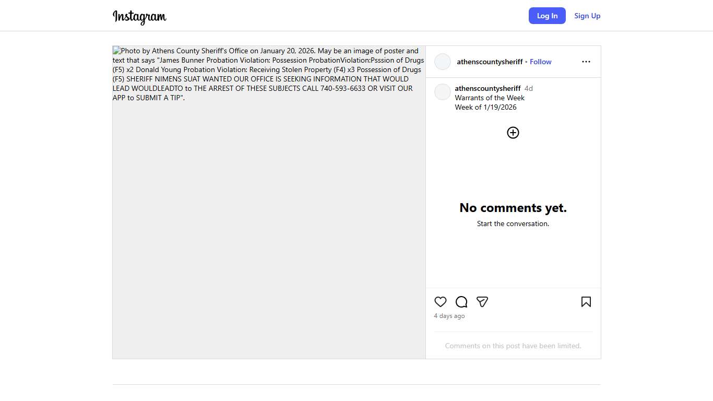Click the "Warrants of the Week" caption text
The image size is (713, 401).
(x=490, y=98)
